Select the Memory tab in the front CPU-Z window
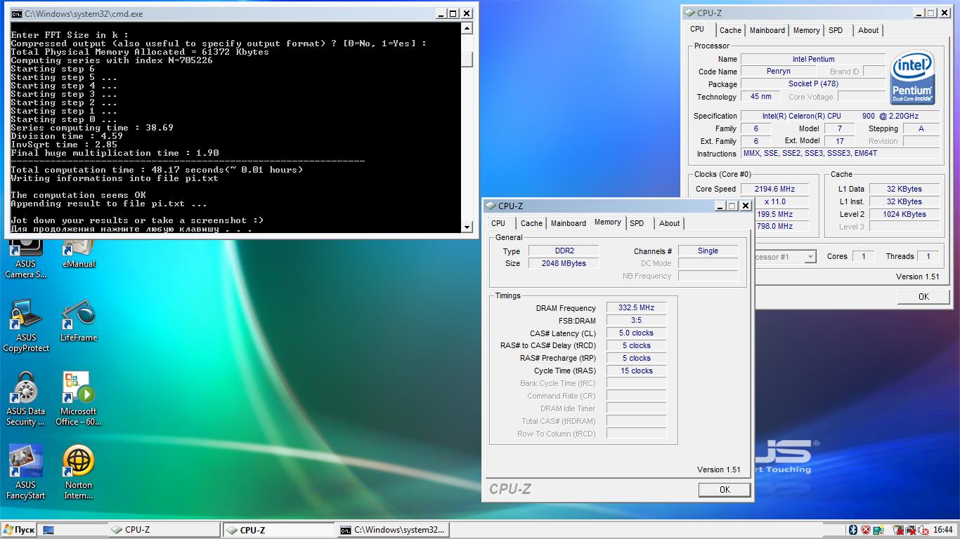Viewport: 960px width, 539px height. 607,222
